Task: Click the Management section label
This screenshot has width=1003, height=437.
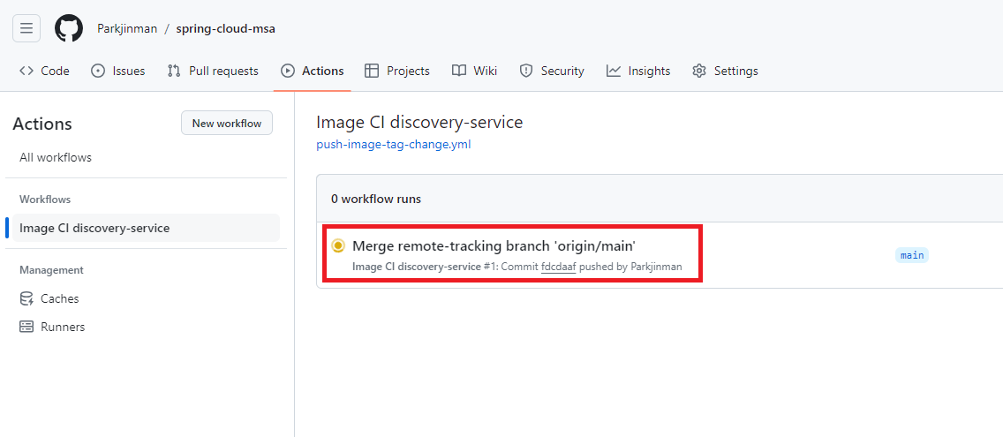Action: (x=51, y=270)
